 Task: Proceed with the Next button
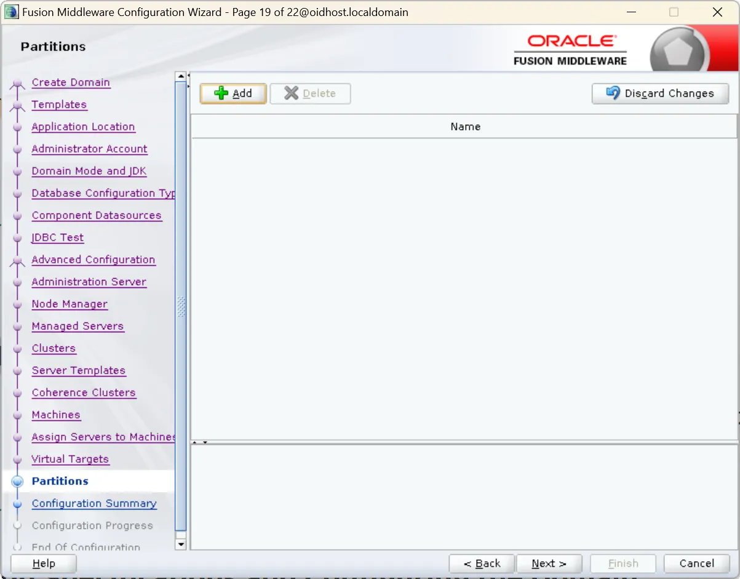click(x=549, y=564)
